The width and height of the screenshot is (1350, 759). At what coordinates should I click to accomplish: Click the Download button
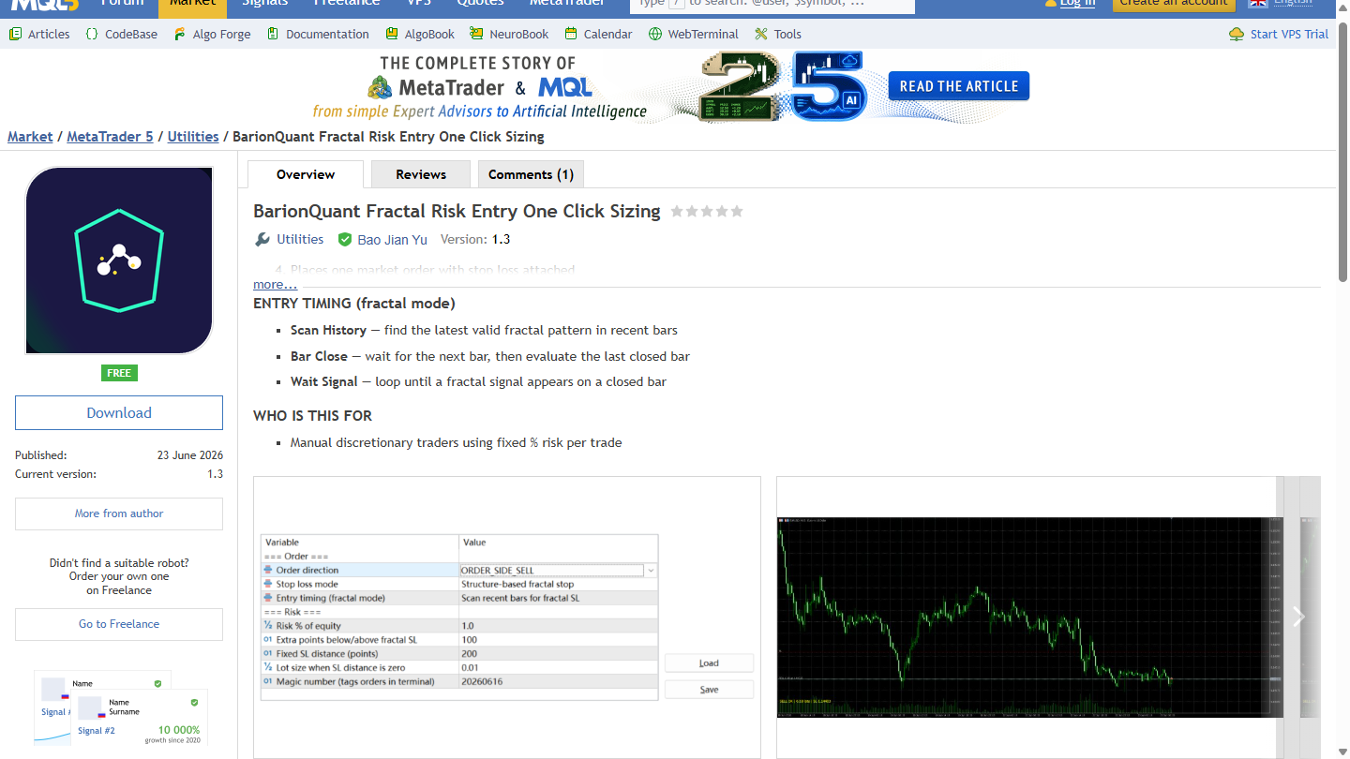point(119,413)
